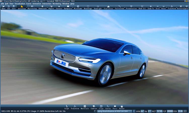Open the Animation menu
The image size is (189, 113).
click(37, 4)
